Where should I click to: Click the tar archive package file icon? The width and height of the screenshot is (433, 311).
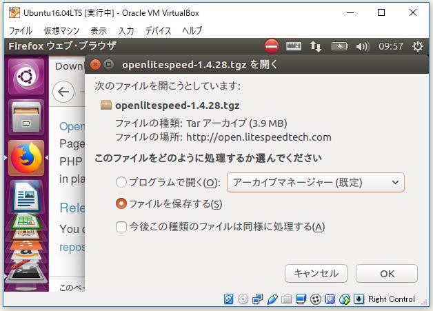point(106,106)
